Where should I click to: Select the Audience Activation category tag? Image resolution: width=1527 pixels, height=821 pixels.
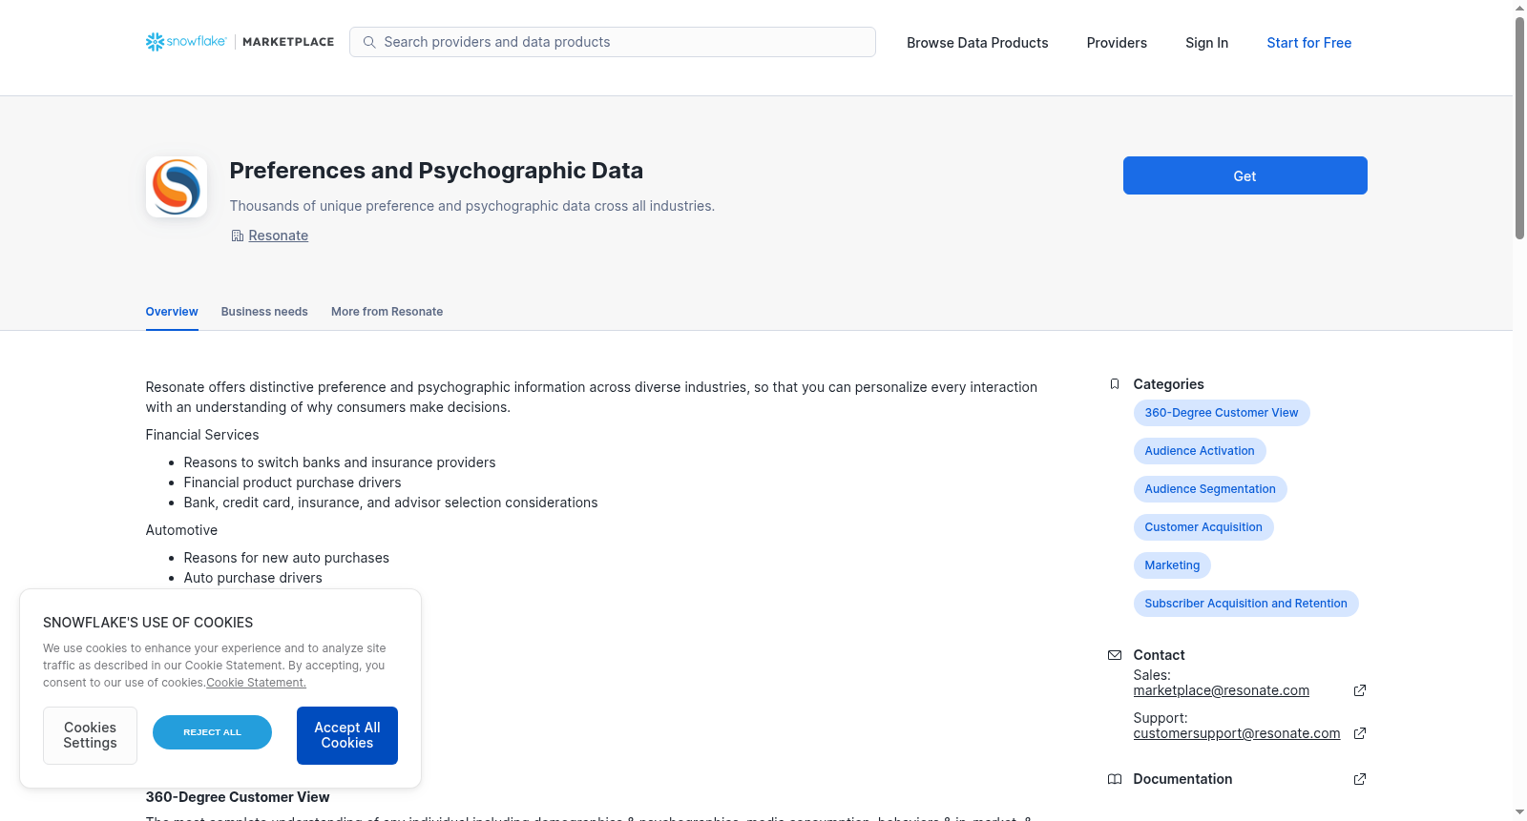[x=1200, y=451]
